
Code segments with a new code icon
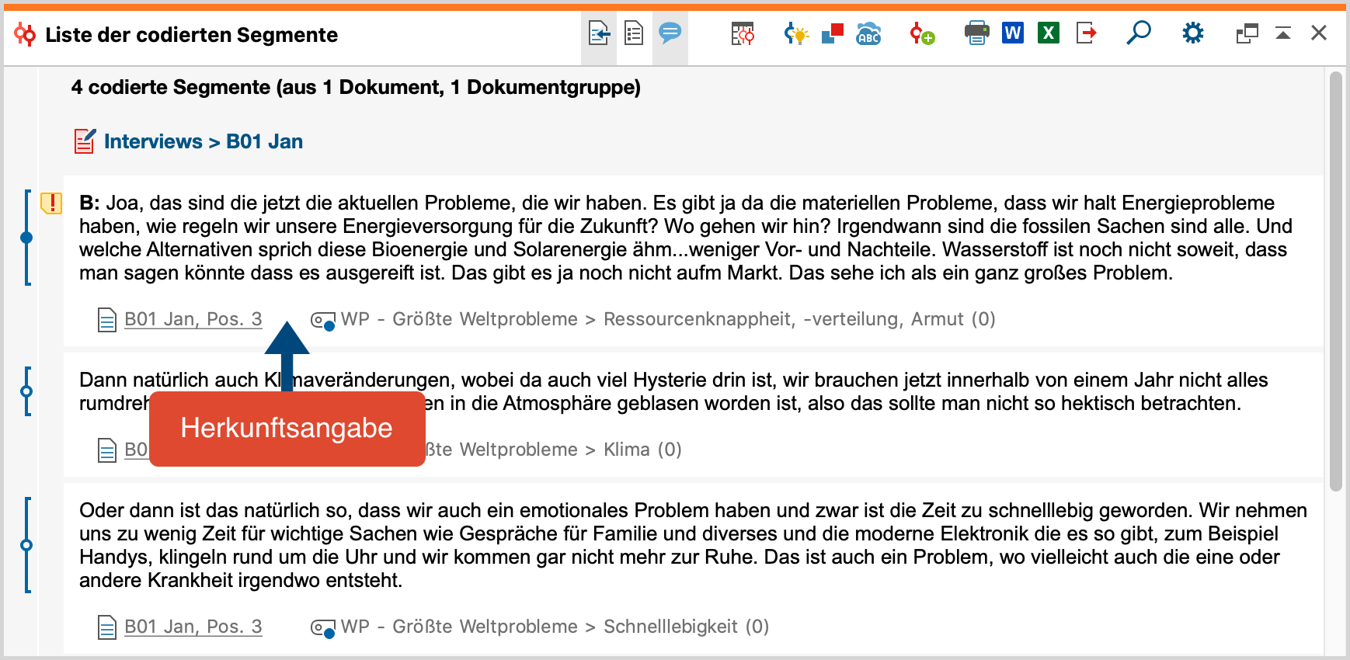tap(922, 33)
